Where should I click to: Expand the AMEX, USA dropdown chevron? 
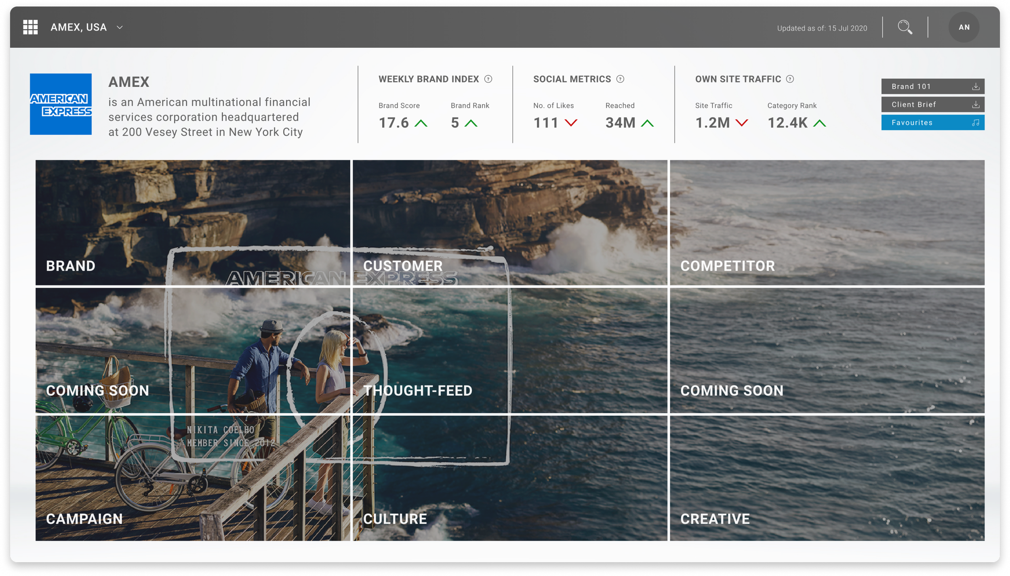coord(120,27)
